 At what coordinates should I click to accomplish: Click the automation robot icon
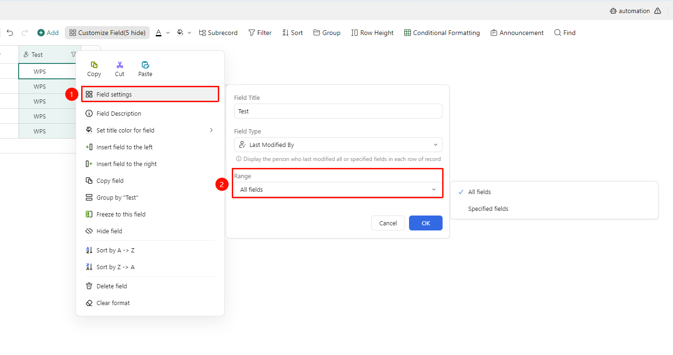click(x=613, y=11)
